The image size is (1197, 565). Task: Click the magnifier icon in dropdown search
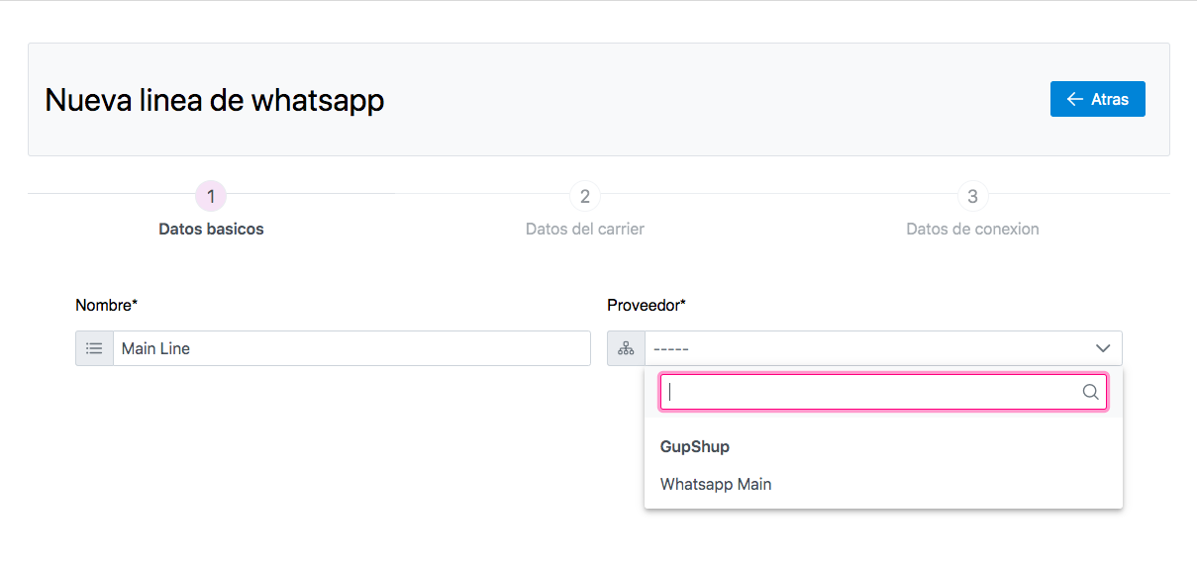[1090, 392]
